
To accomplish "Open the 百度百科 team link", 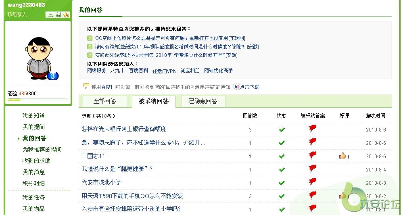I will [x=138, y=70].
